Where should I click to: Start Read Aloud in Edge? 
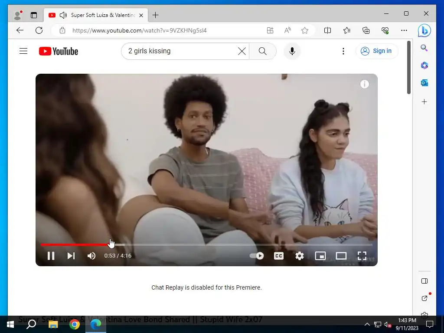click(x=287, y=30)
